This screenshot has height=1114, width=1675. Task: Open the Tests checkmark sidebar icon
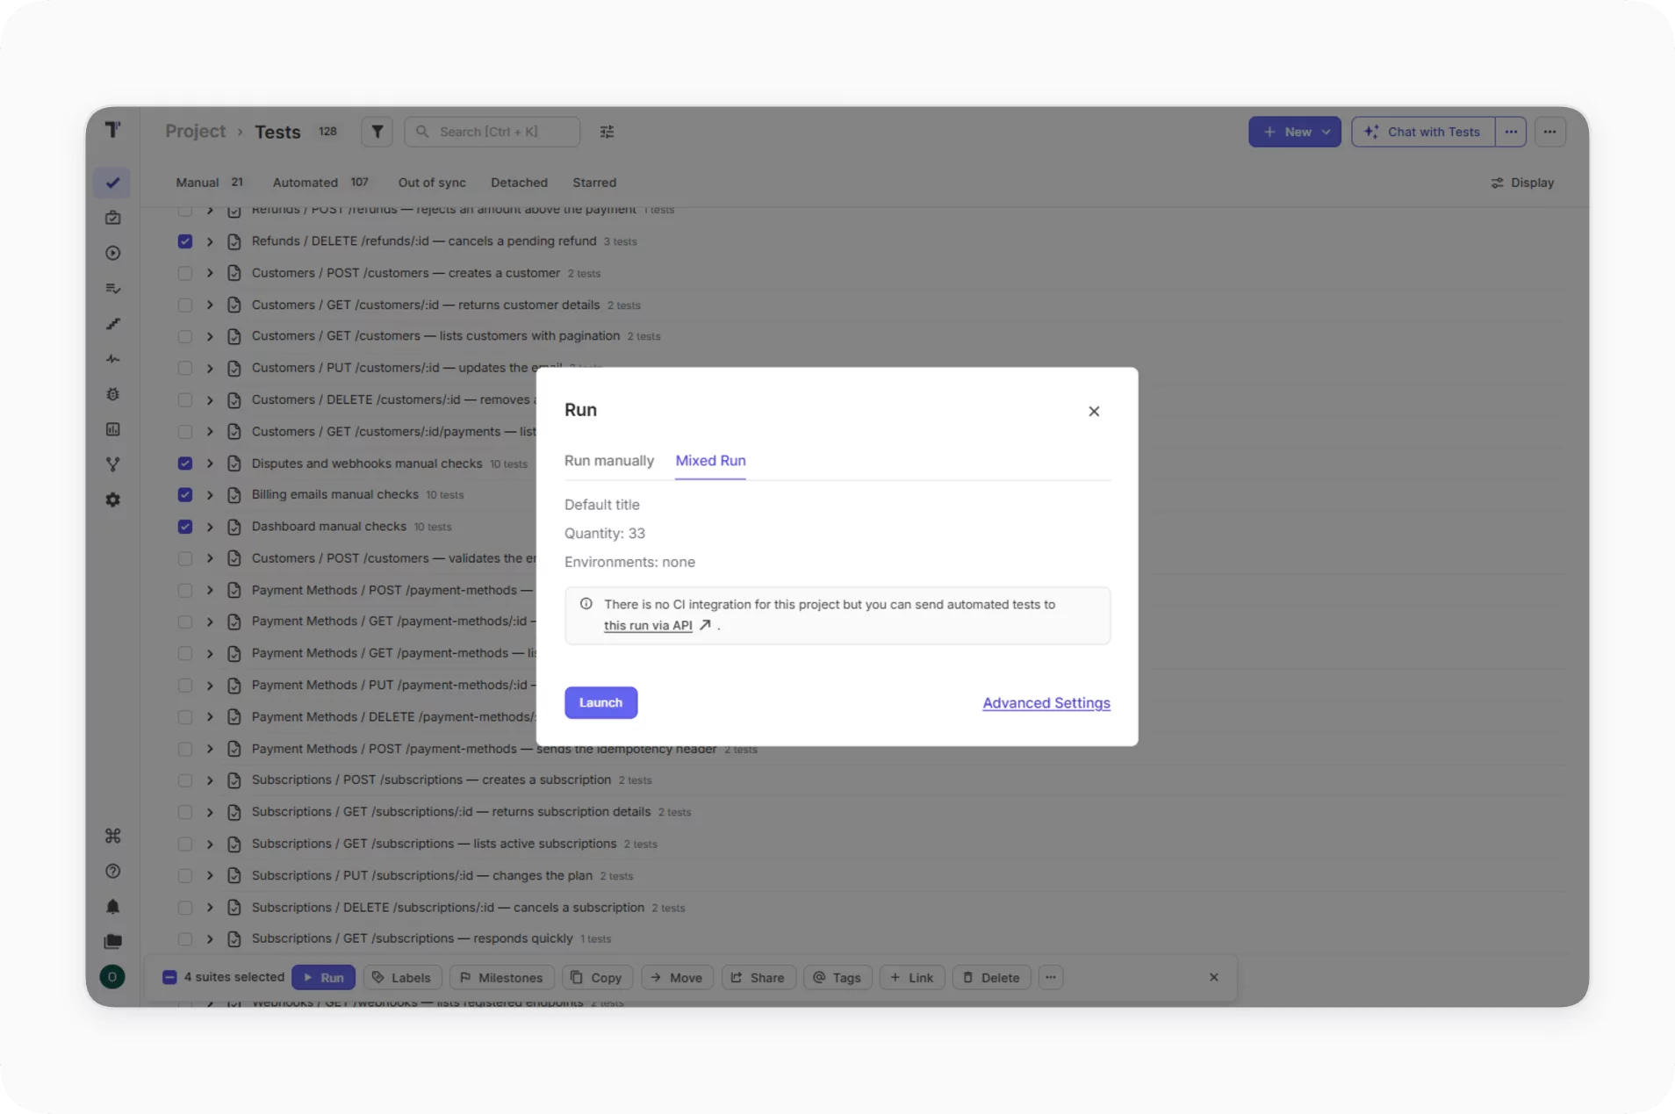[x=112, y=183]
